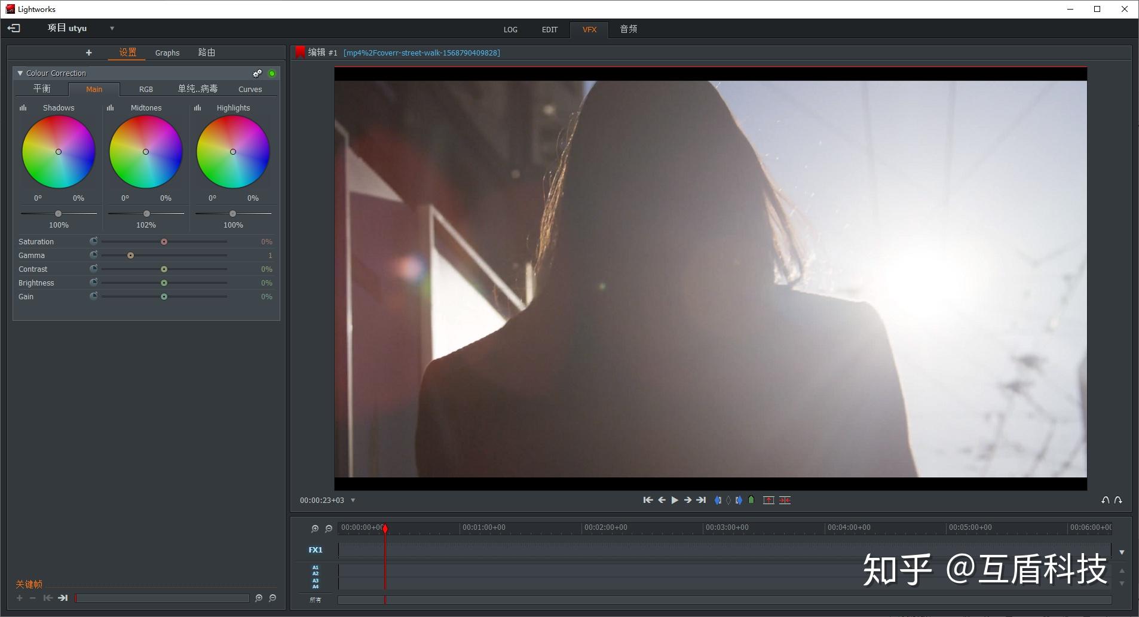Image resolution: width=1139 pixels, height=617 pixels.
Task: Add a green cue marker
Action: 751,500
